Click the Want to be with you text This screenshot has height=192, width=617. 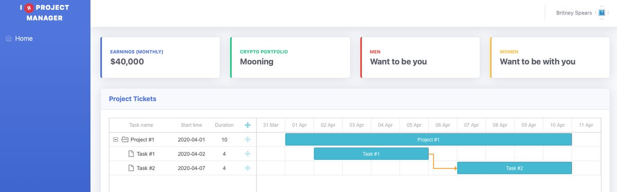[x=538, y=62]
